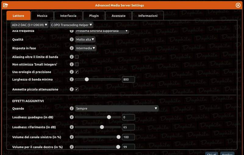This screenshot has width=244, height=155.
Task: Open info icon for Usa orologio di precisione
Action: (x=72, y=72)
